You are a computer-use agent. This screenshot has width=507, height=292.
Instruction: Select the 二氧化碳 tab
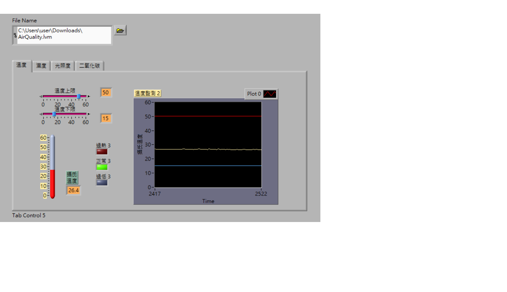tap(90, 66)
